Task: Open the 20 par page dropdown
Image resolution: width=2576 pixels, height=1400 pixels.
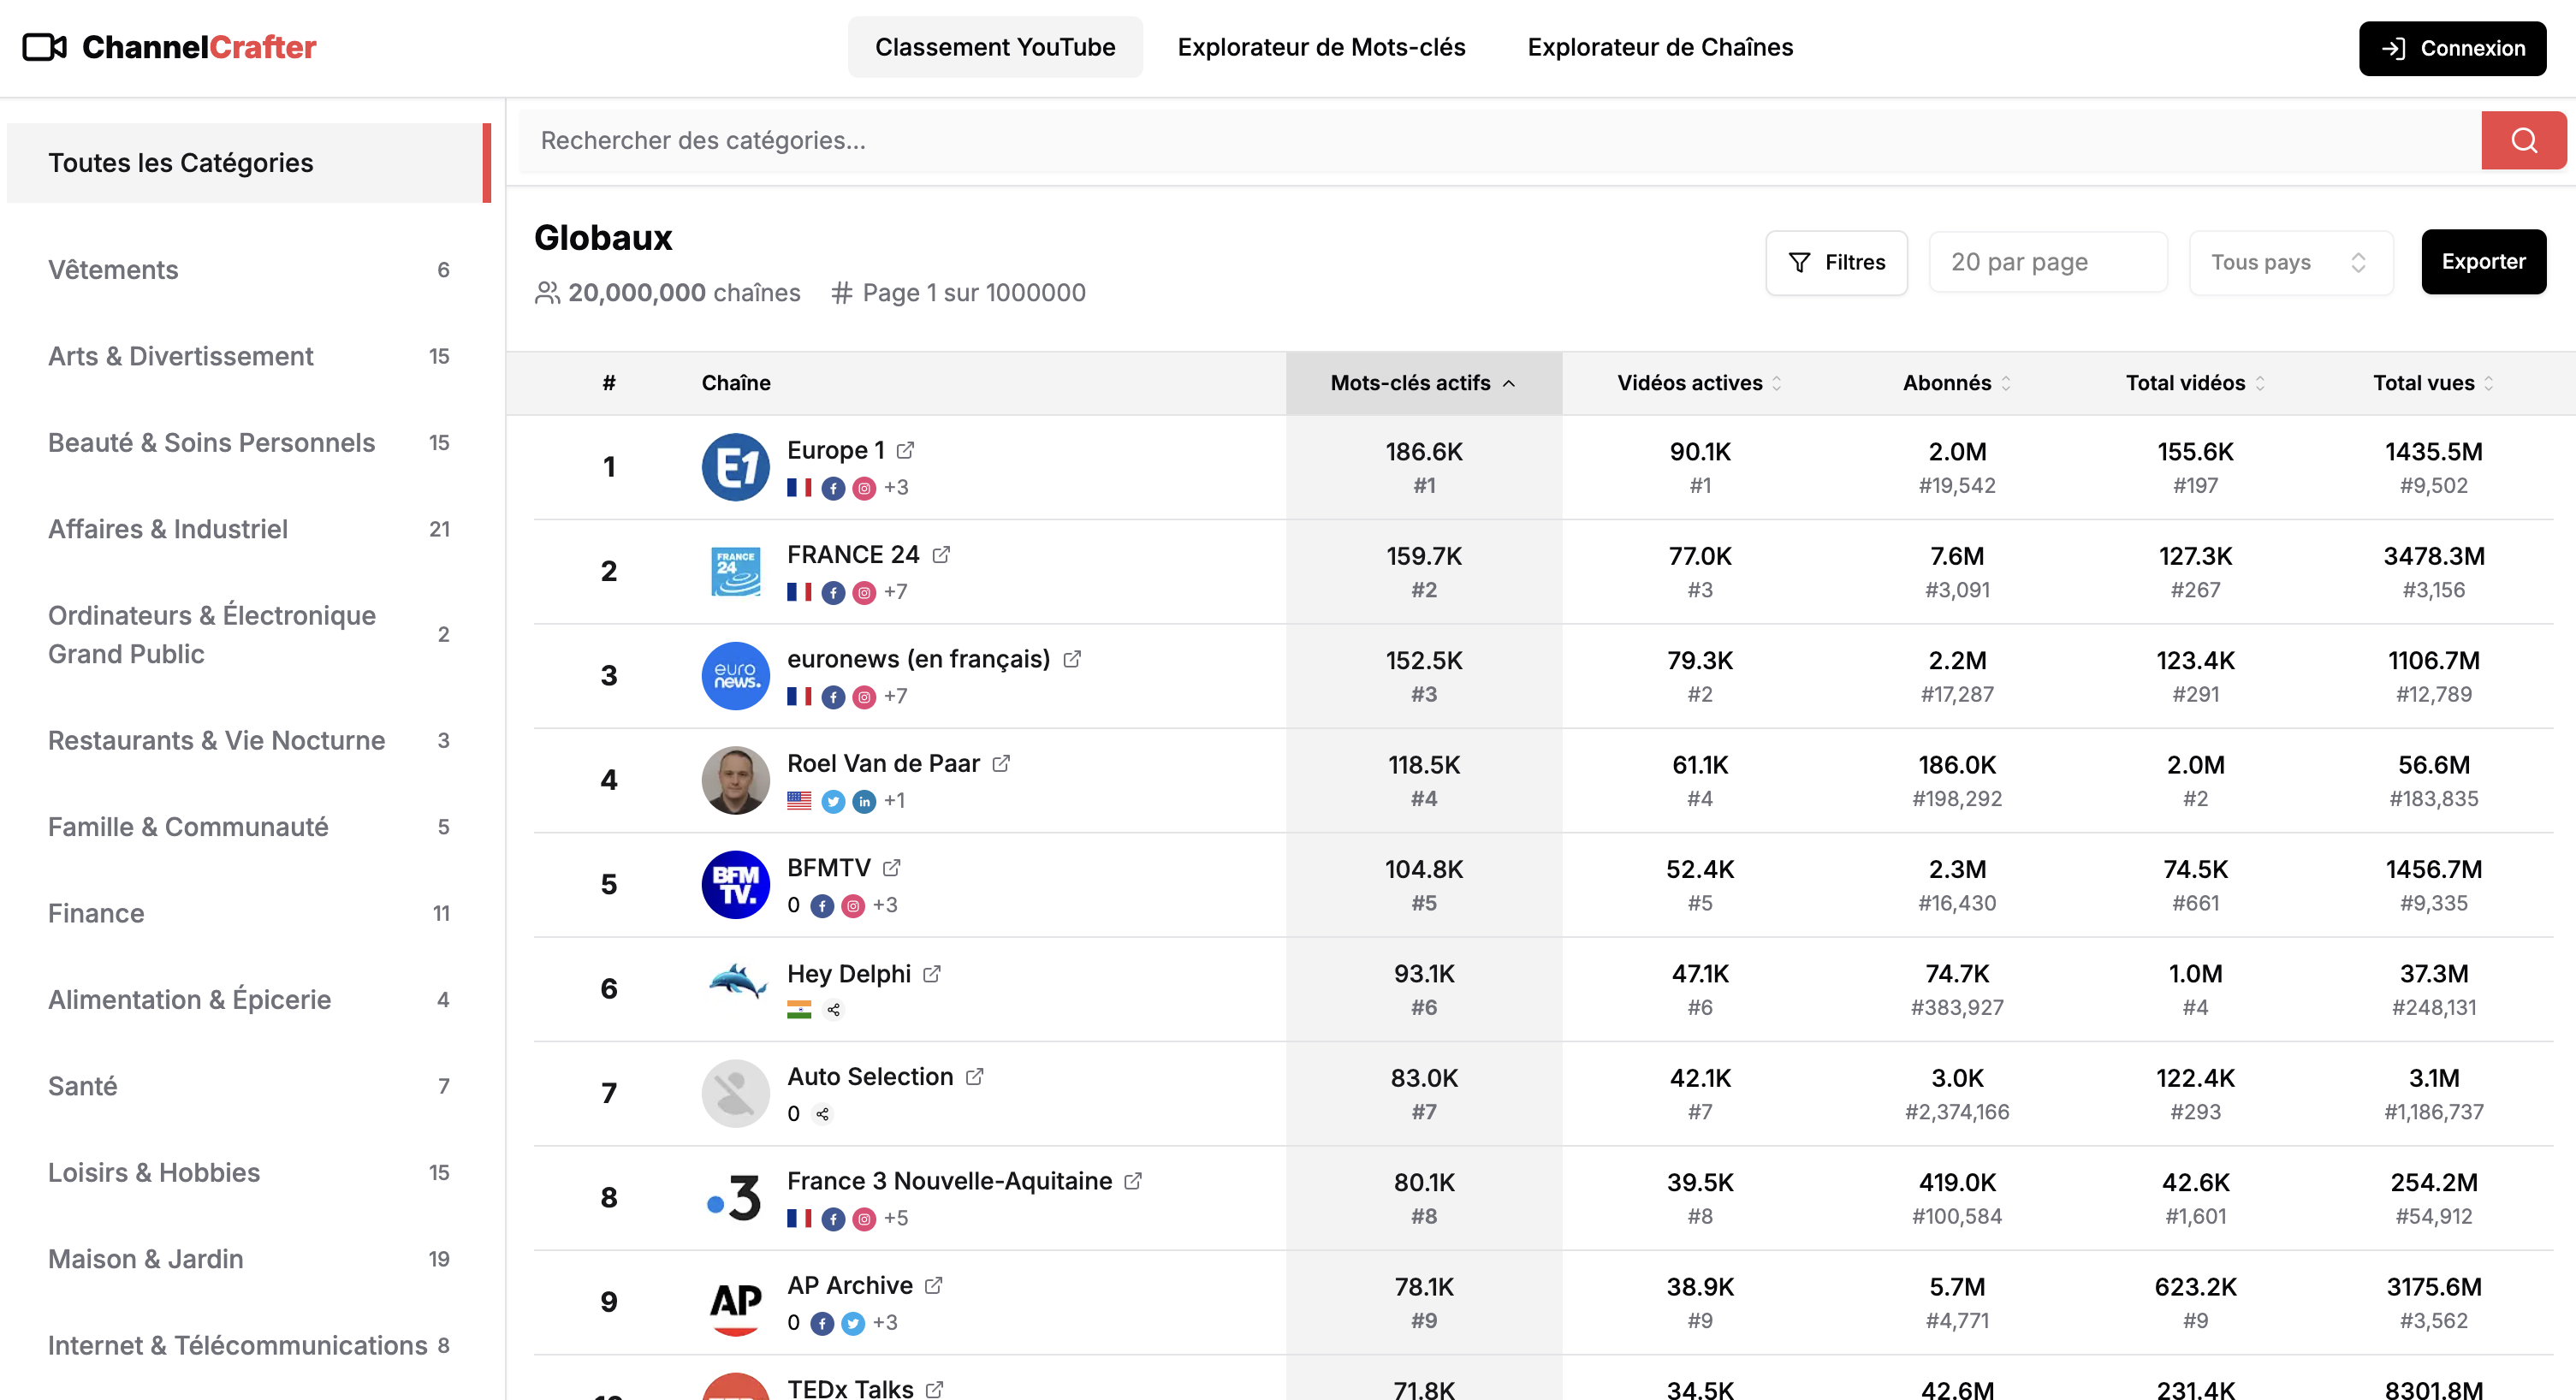Action: pos(2048,262)
